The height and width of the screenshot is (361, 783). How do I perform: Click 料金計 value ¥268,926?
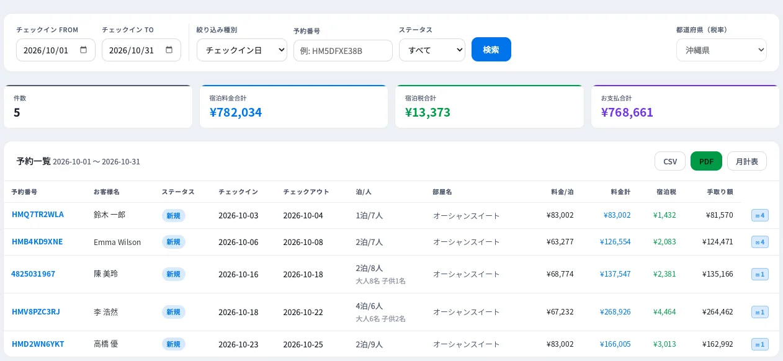point(615,312)
